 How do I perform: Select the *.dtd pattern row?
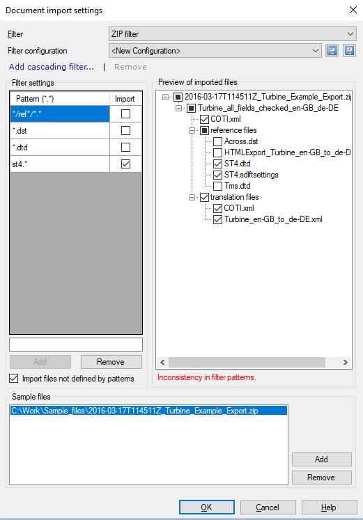[x=60, y=148]
